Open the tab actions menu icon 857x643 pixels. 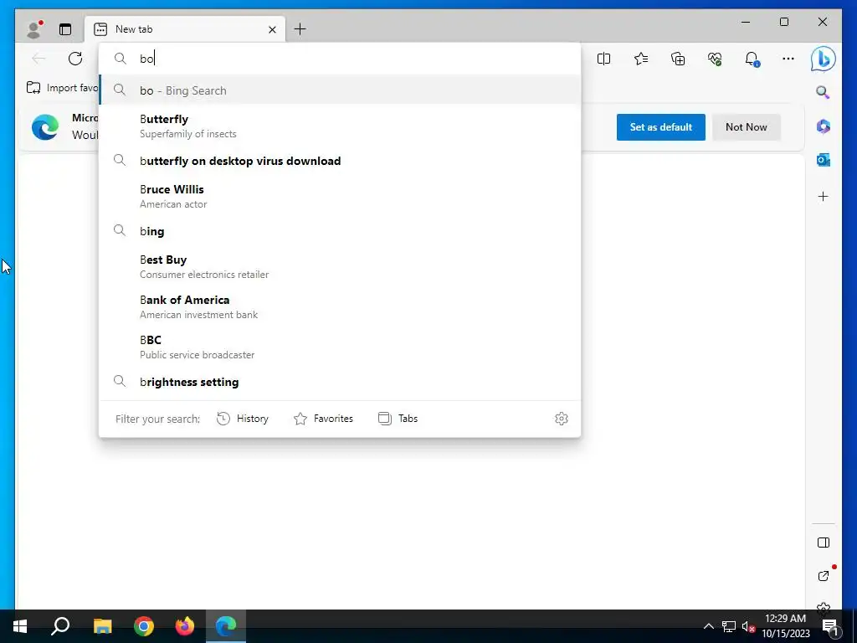click(65, 29)
